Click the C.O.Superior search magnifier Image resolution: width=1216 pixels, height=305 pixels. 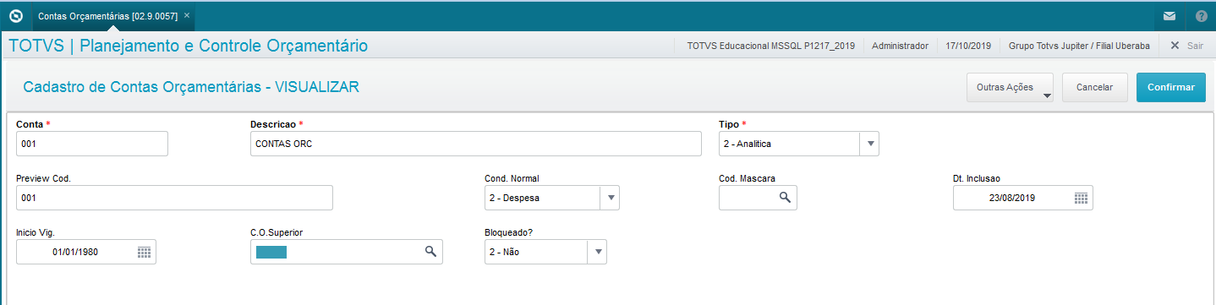pos(430,251)
